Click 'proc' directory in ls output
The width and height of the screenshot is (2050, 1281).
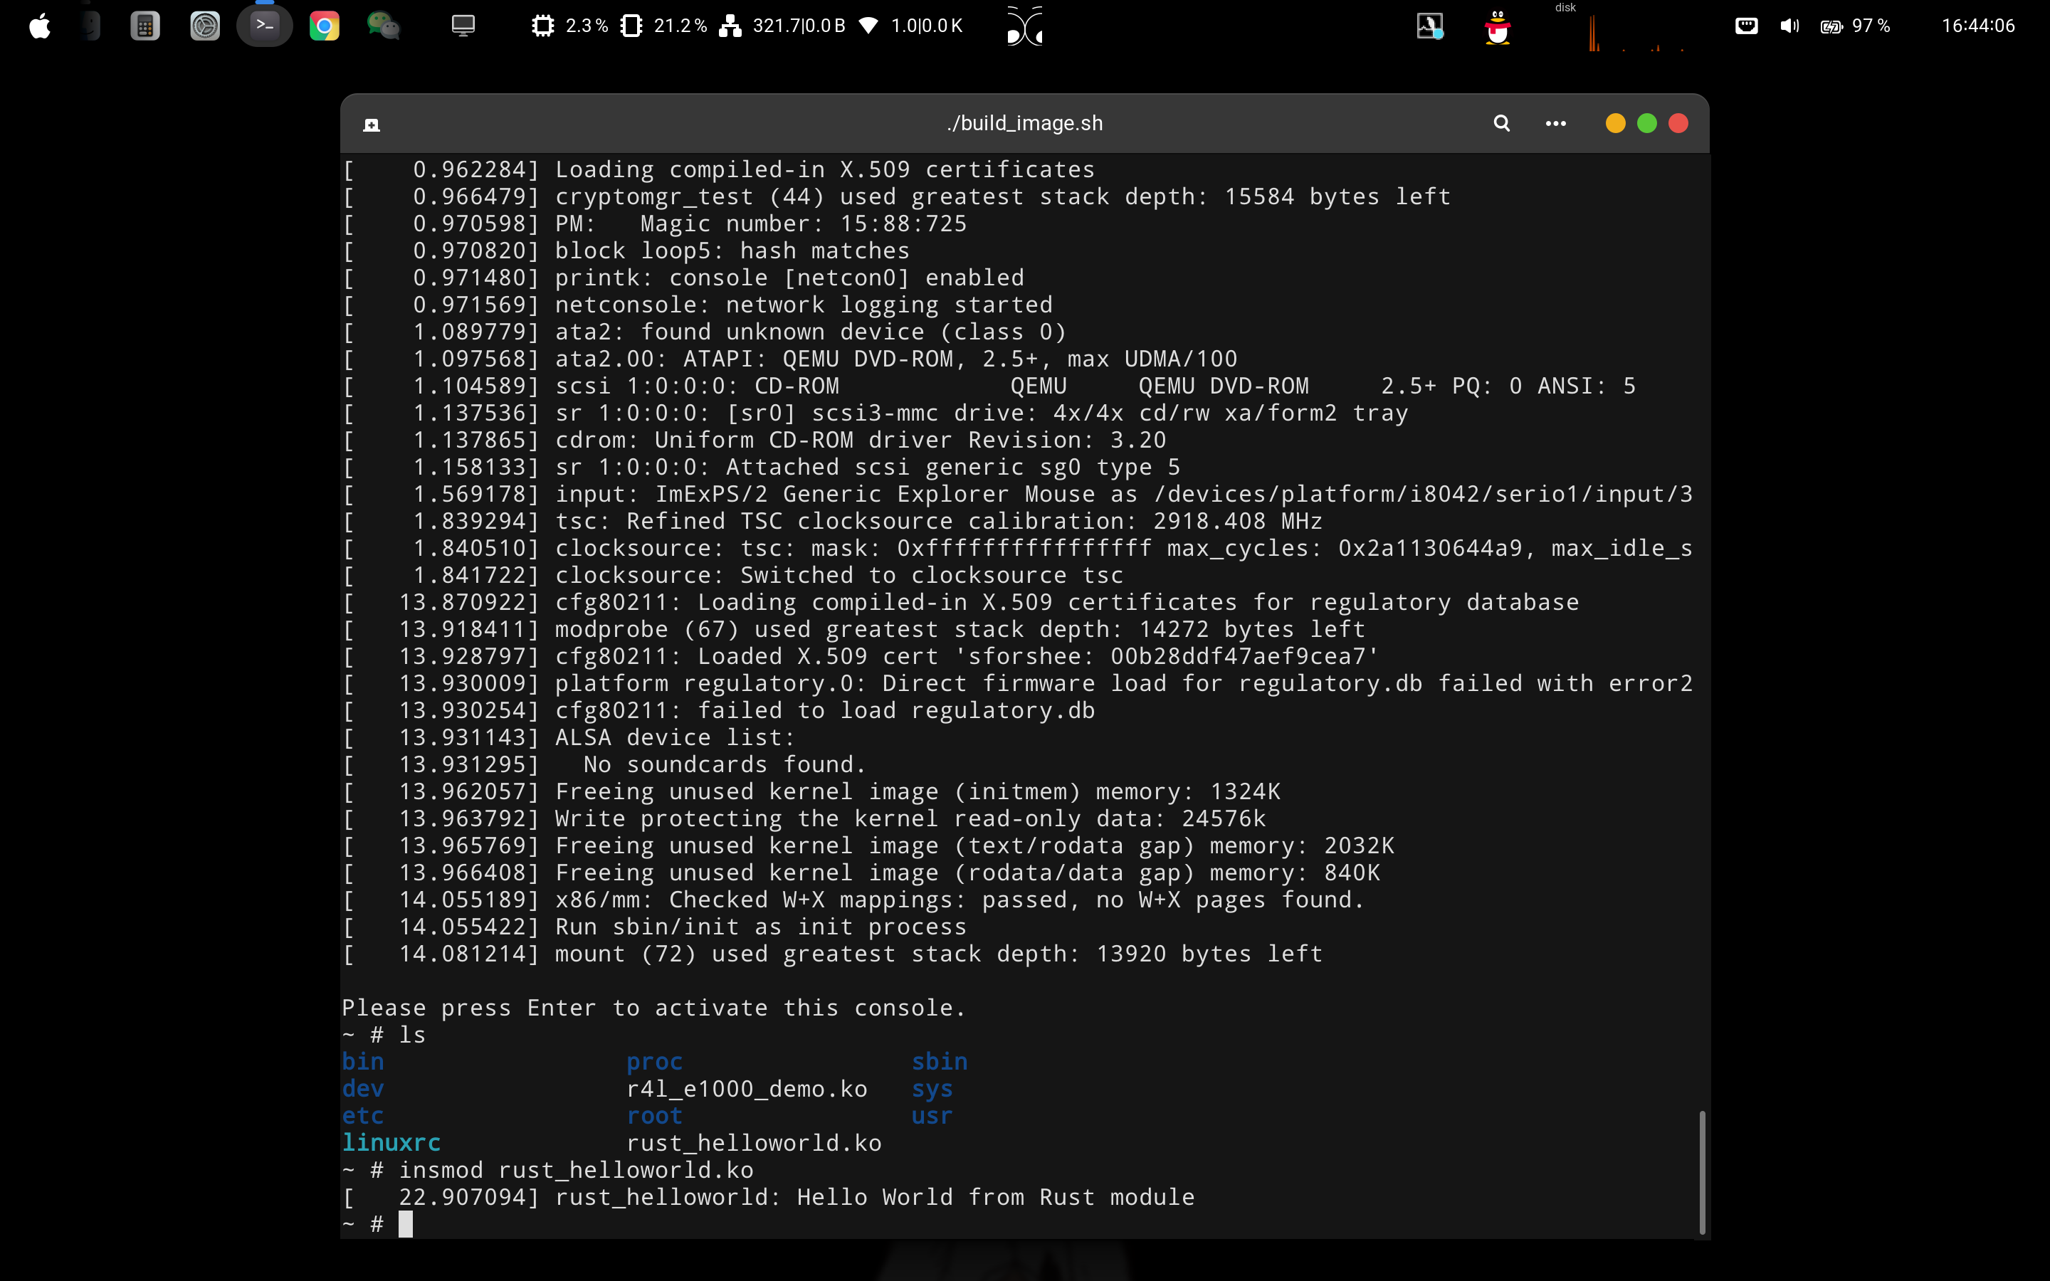coord(655,1062)
